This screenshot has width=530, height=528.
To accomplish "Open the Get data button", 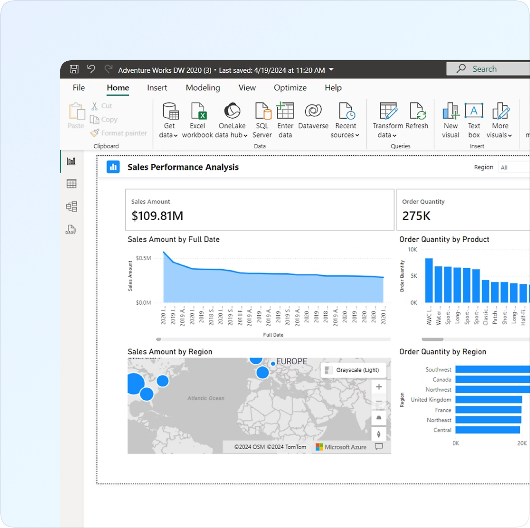I will coord(169,120).
